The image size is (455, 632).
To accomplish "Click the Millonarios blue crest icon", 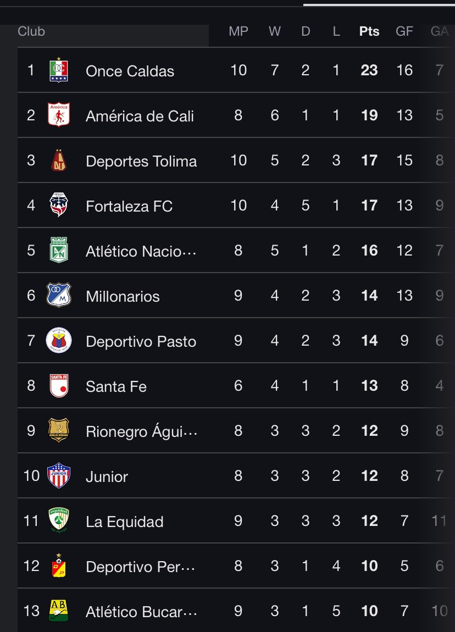I will click(58, 296).
